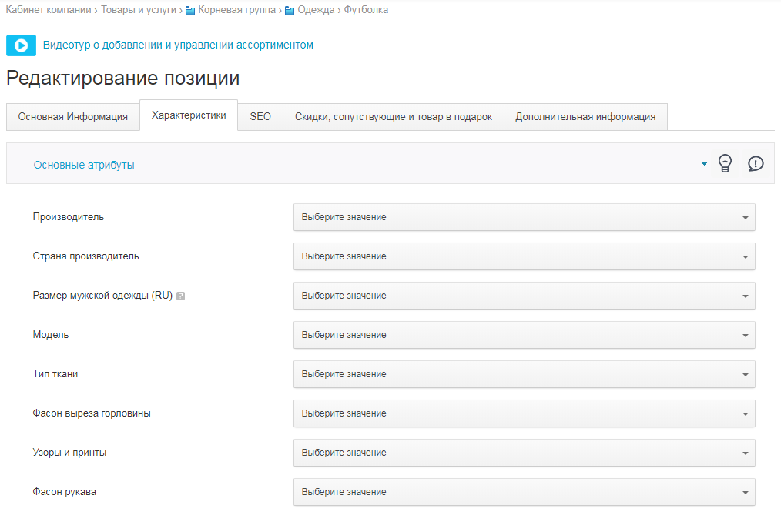Click the question mark icon beside Размер мужской одежды
Screen dimensions: 781x512
coord(180,296)
